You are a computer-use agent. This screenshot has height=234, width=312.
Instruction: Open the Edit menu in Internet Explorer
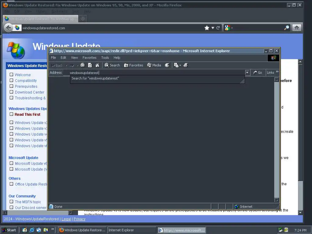pyautogui.click(x=63, y=58)
